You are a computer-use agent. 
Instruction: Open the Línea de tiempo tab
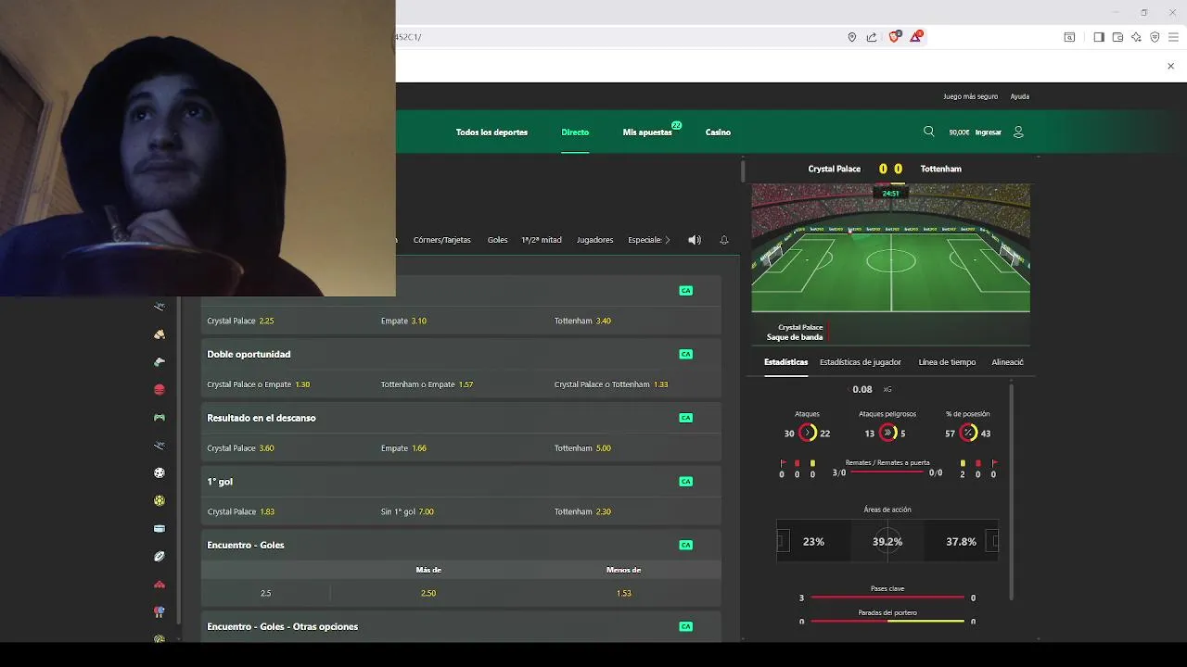coord(947,362)
